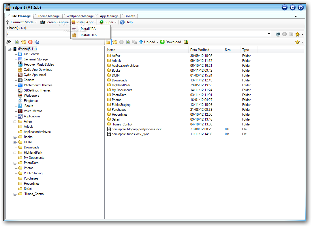Click the new folder icon in the right pane toolbar
Viewport: 312px width, 227px height.
[x=115, y=42]
